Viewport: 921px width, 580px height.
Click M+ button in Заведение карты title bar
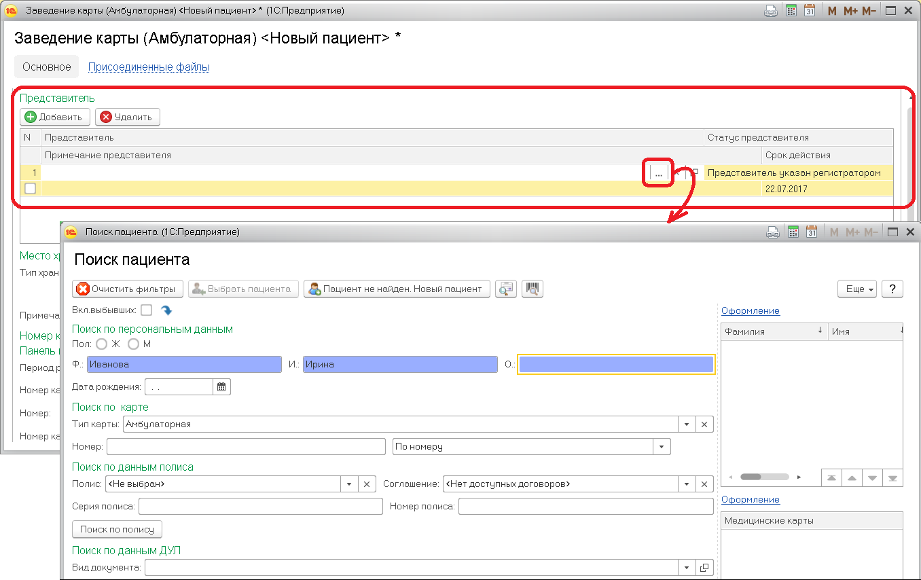(x=850, y=11)
